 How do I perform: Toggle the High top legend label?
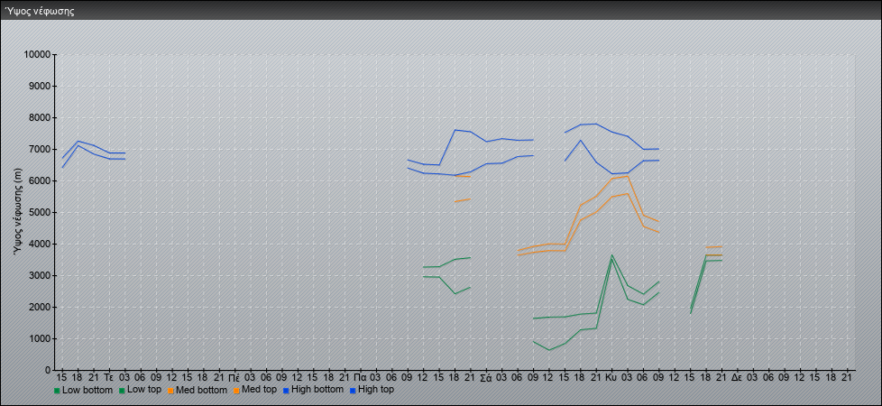pyautogui.click(x=376, y=390)
